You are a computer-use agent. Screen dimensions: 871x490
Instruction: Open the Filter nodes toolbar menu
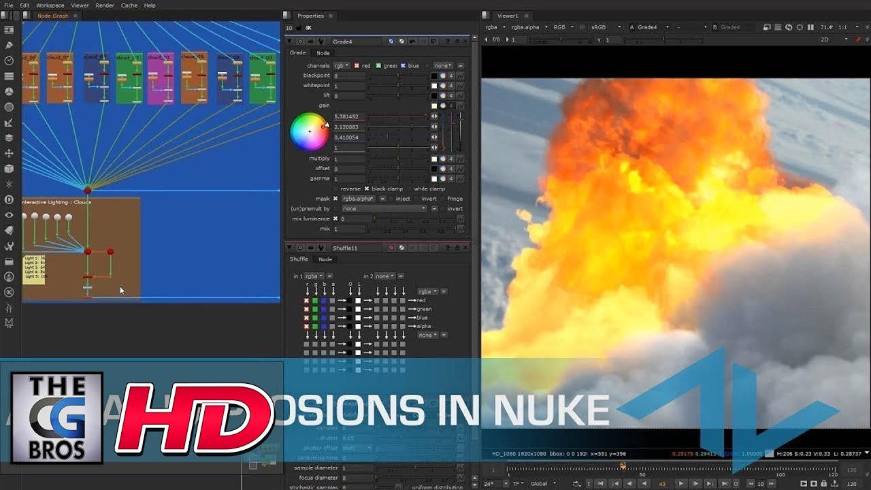coord(9,107)
